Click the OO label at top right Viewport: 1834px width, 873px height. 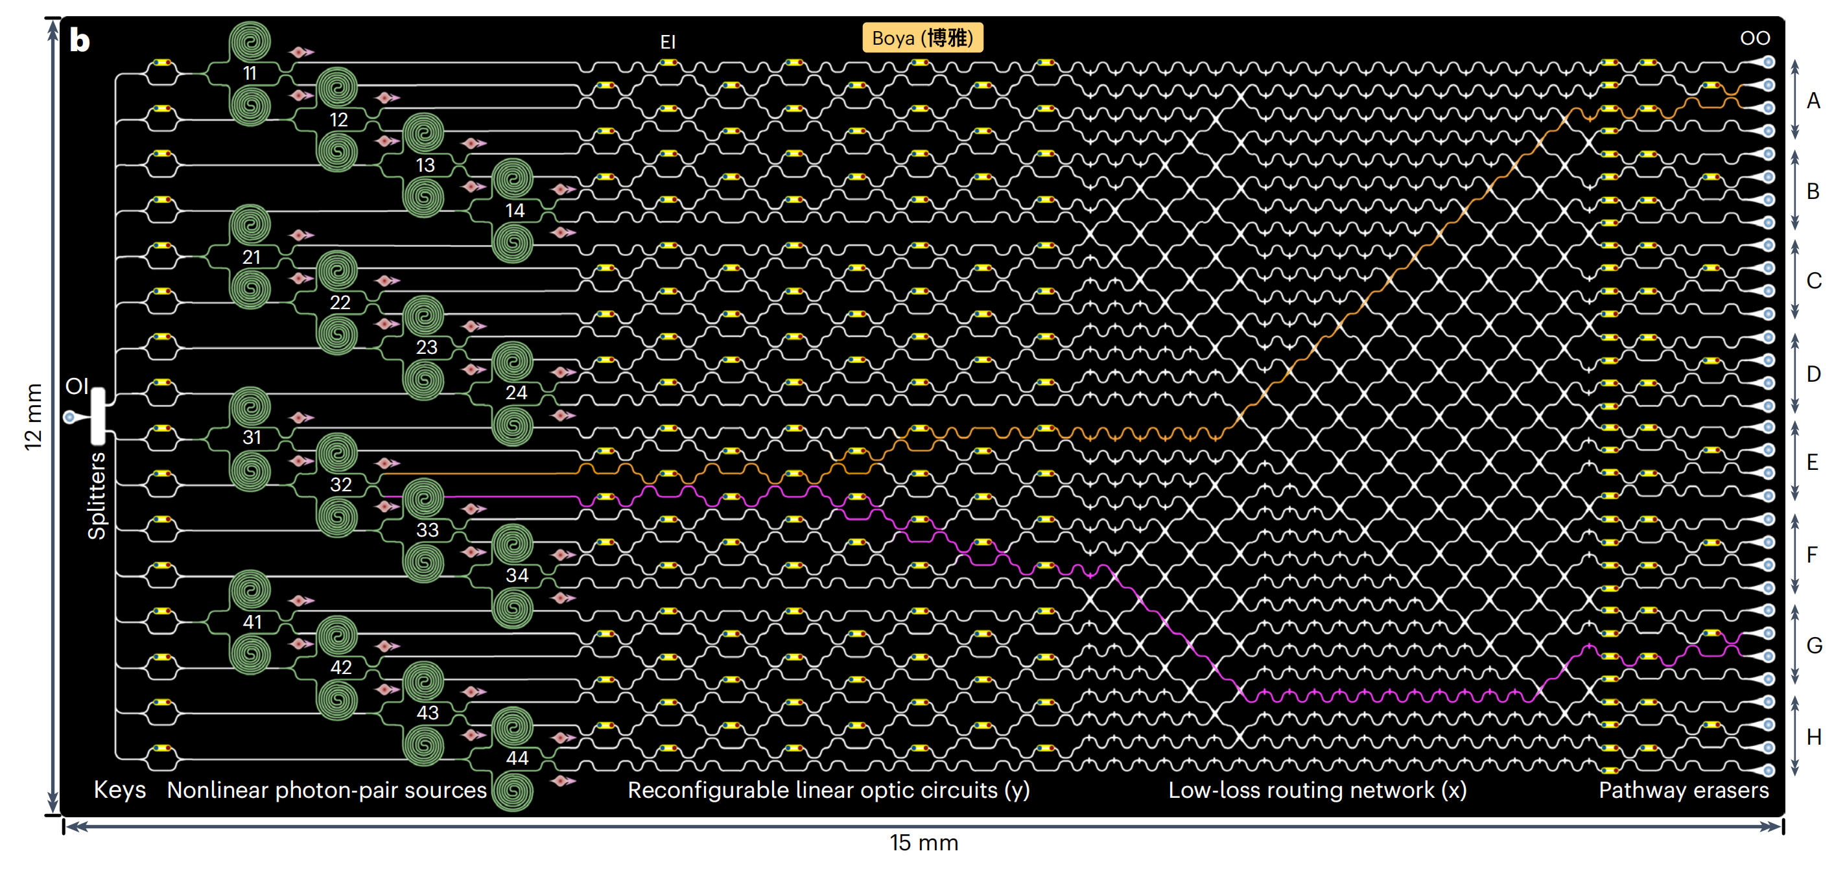pyautogui.click(x=1754, y=38)
